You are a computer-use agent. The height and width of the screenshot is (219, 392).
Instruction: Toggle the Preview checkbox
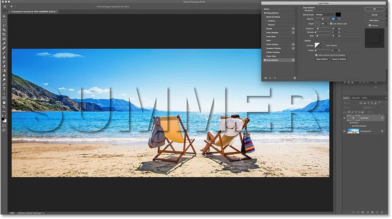click(x=370, y=25)
